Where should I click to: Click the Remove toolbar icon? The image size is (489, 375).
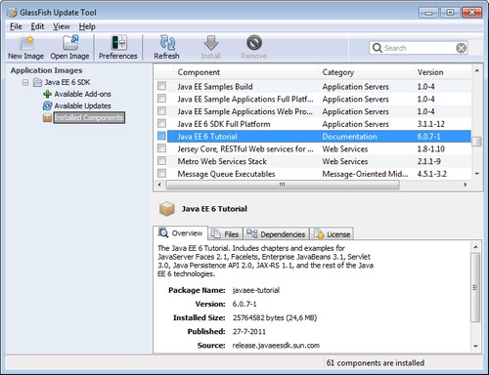(x=254, y=43)
